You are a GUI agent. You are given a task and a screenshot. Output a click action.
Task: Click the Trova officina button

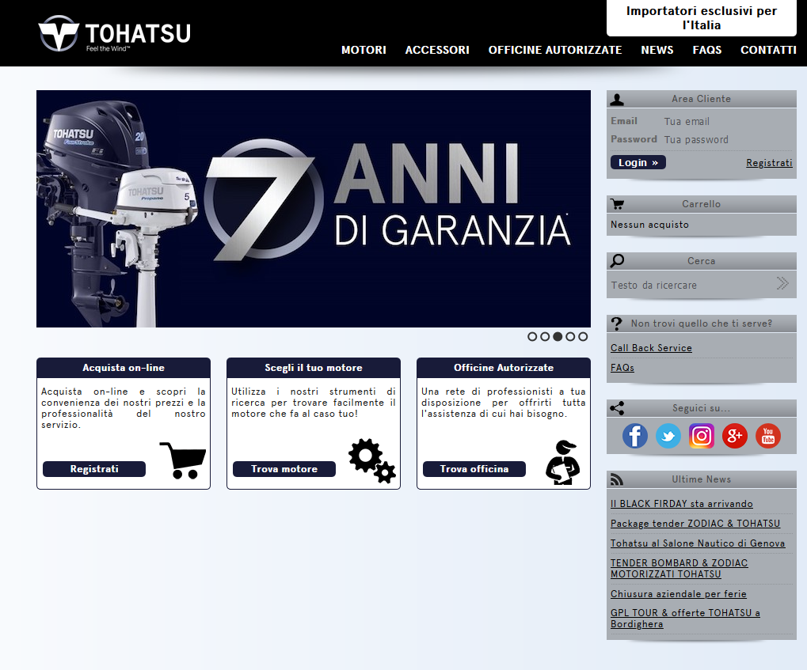point(474,469)
